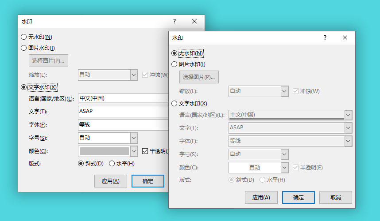The width and height of the screenshot is (380, 221).
Task: Choose 斜式(D) layout in back dialog
Action: pos(81,164)
